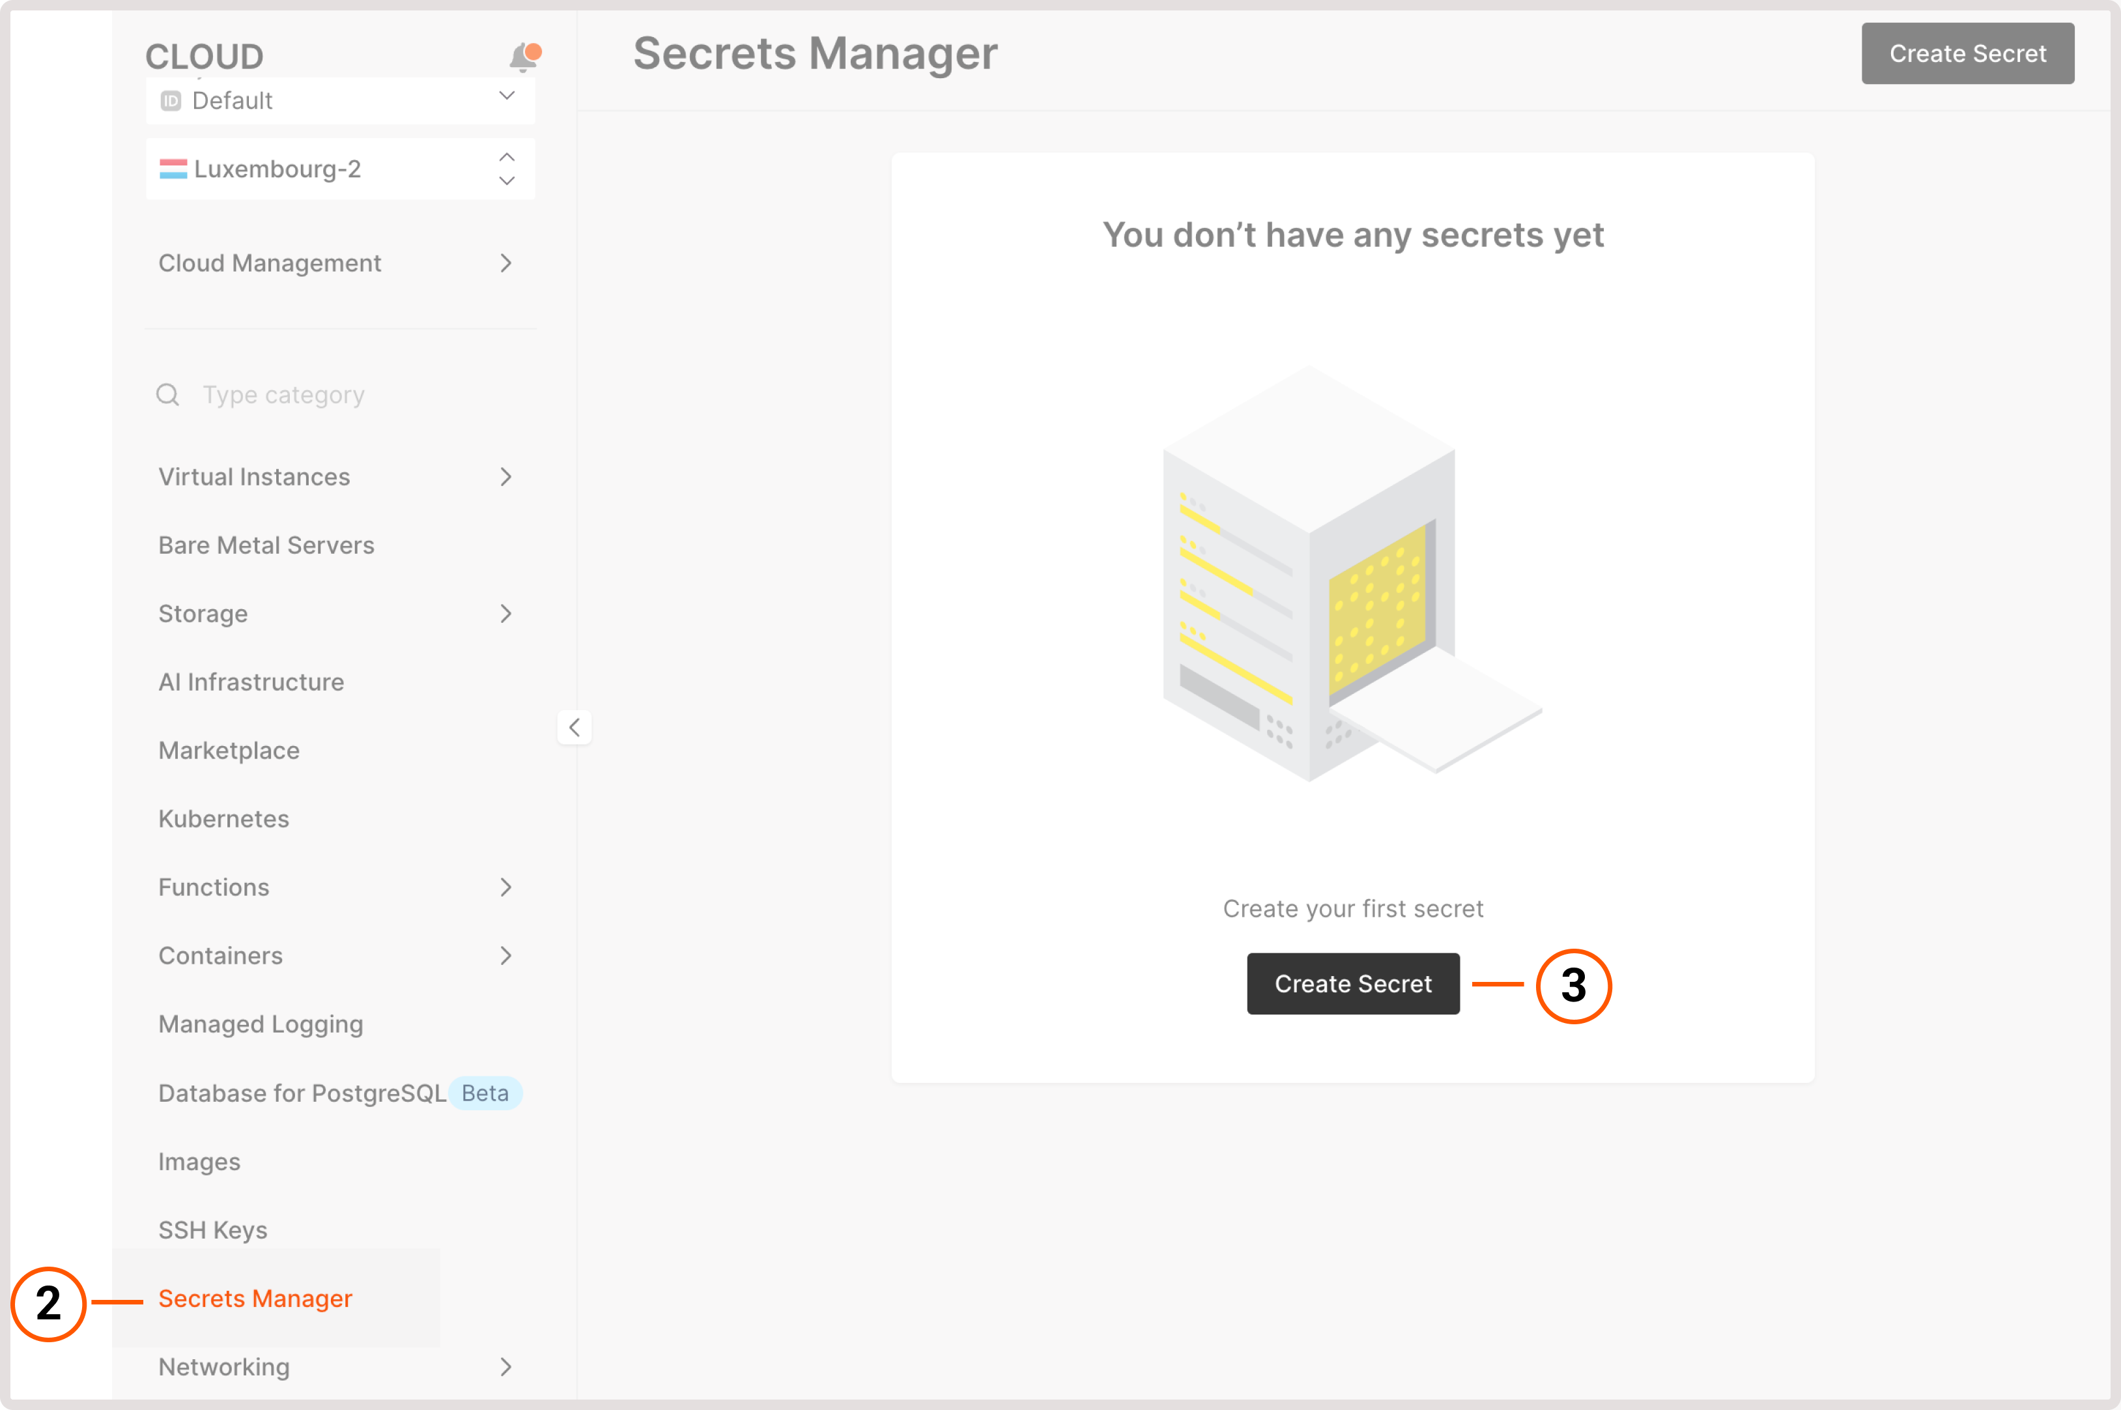Click the ID badge icon beside Default

(x=171, y=101)
